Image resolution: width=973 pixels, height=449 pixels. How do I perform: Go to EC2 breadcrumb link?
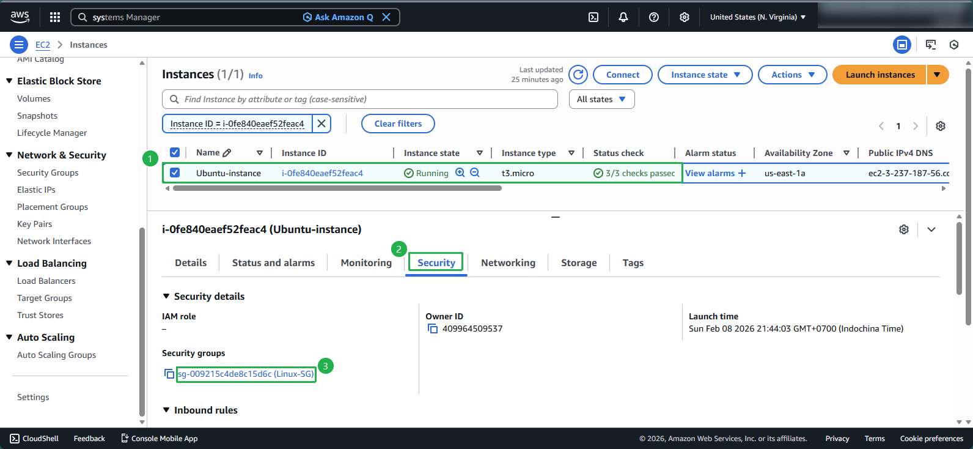43,45
